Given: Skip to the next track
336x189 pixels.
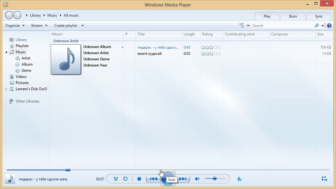Looking at the screenshot, I should click(x=182, y=179).
